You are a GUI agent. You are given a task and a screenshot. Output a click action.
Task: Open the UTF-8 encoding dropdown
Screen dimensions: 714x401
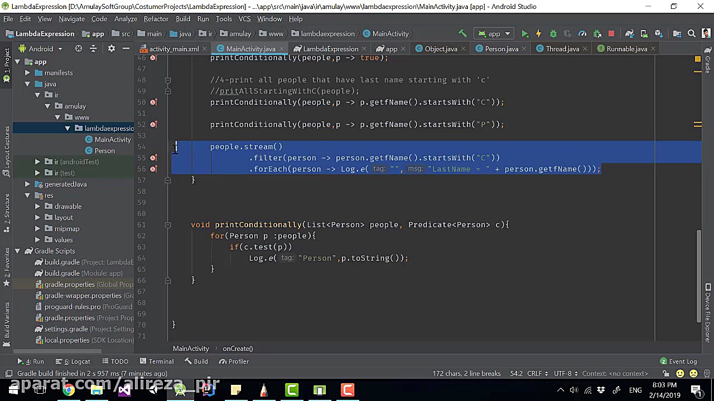pyautogui.click(x=566, y=374)
